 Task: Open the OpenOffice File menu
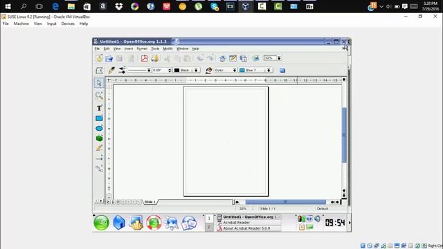97,49
